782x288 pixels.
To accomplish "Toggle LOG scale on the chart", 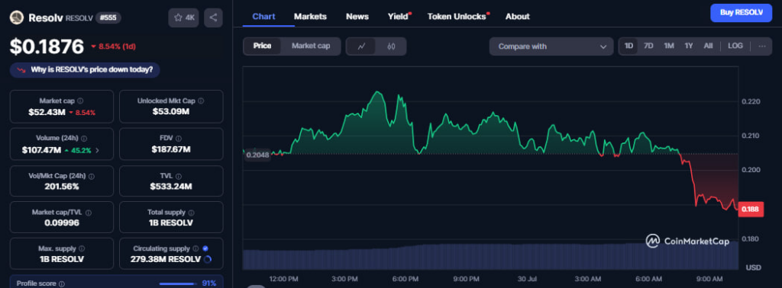I will tap(735, 46).
